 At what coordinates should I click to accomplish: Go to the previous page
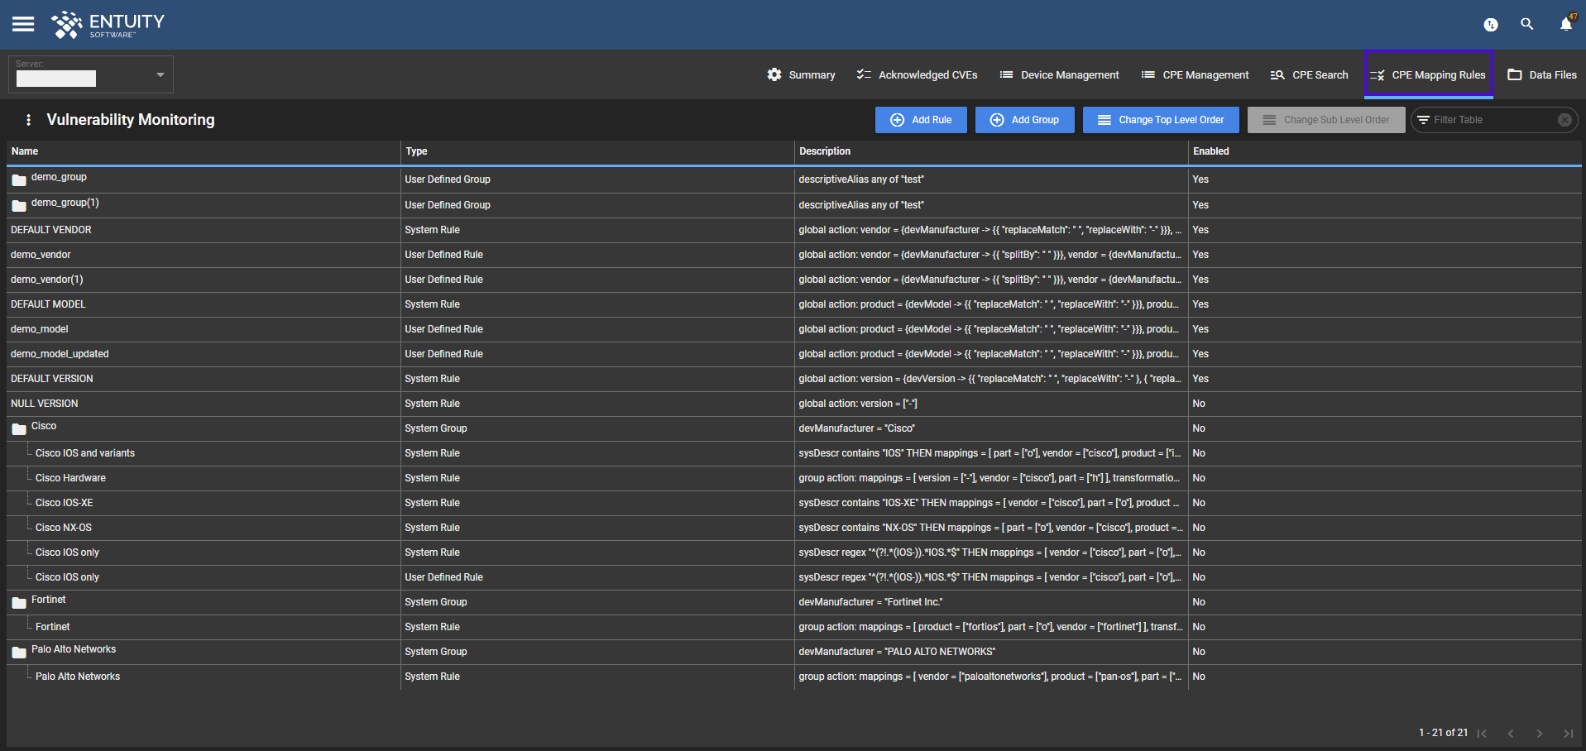click(1511, 734)
